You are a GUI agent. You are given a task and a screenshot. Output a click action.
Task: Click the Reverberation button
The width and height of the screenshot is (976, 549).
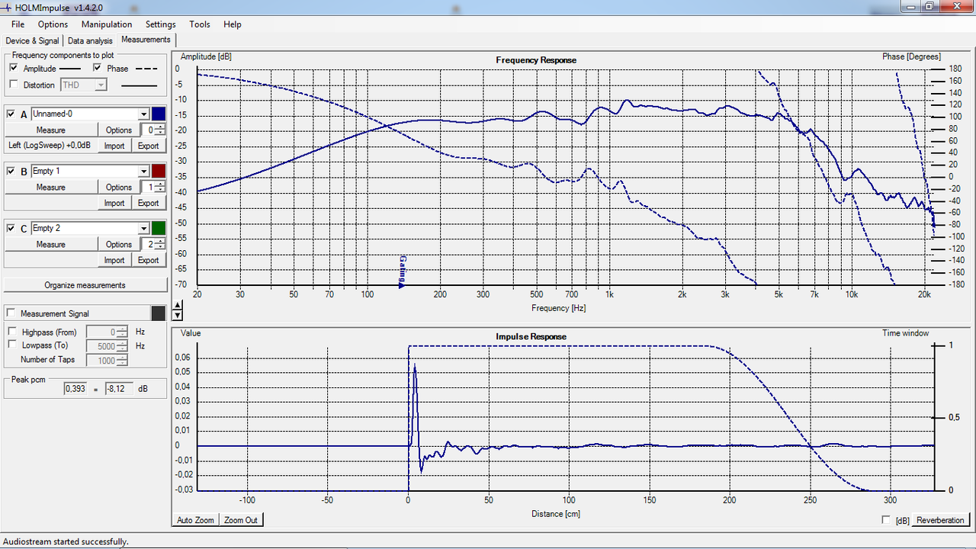940,520
